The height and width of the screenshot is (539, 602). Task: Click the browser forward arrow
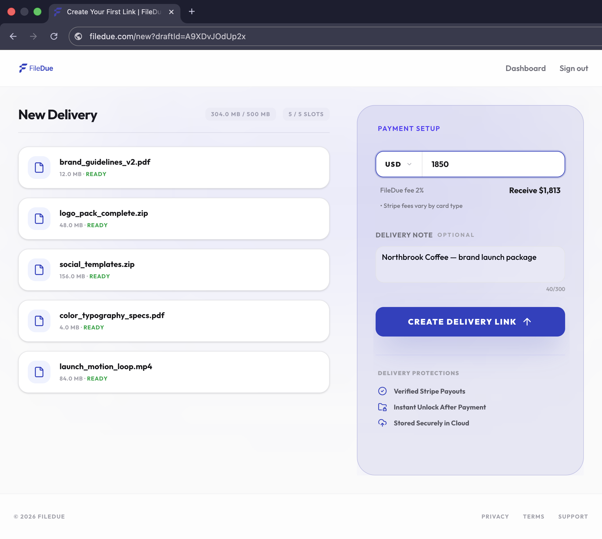click(x=33, y=36)
